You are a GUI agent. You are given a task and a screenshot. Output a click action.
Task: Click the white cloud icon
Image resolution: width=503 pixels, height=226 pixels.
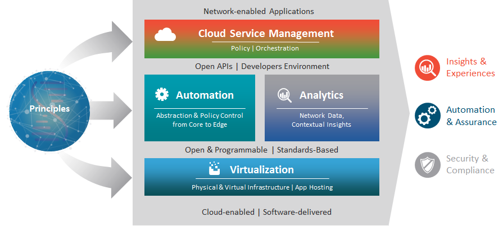pyautogui.click(x=165, y=34)
